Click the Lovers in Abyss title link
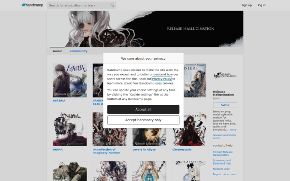The image size is (290, 181). click(144, 150)
